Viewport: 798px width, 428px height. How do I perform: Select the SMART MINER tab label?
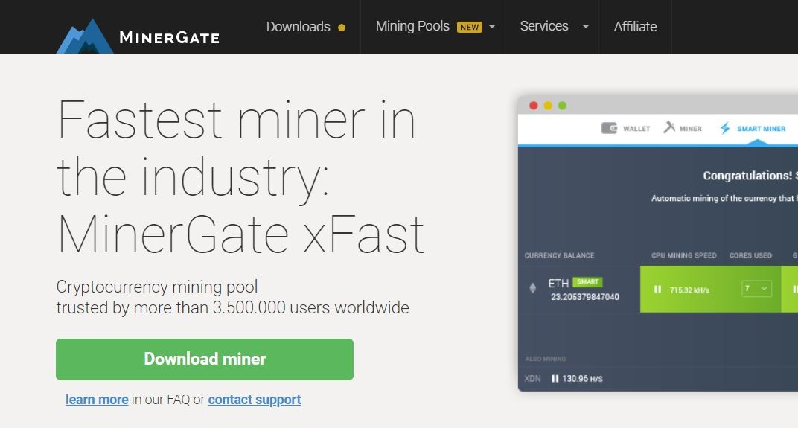tap(762, 129)
